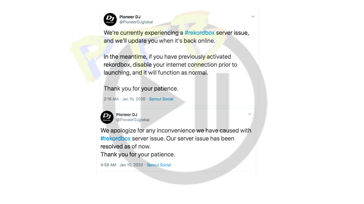
Task: Click the Pioneer DJ avatar on the 4:58 AM tweet
Action: coord(107,117)
